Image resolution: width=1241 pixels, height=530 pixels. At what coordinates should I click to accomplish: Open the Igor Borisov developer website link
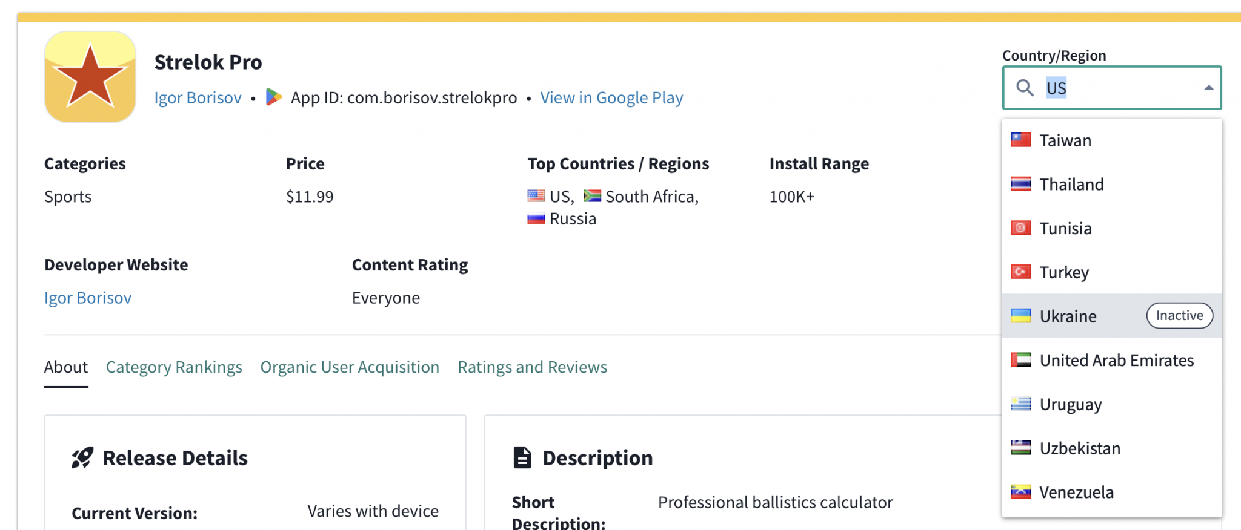click(x=88, y=298)
